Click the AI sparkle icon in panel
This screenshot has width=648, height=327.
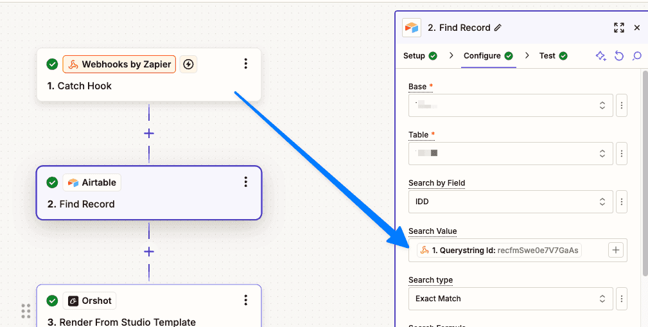coord(601,56)
